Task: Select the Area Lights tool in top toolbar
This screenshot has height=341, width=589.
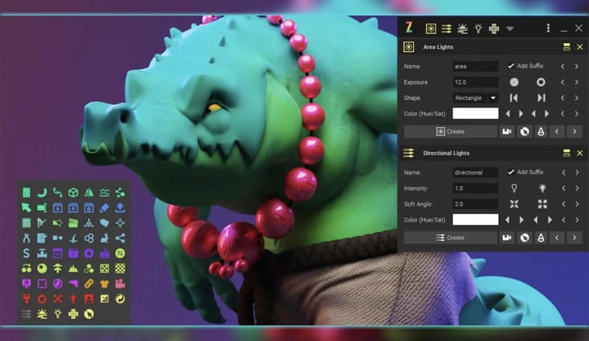Action: 431,28
